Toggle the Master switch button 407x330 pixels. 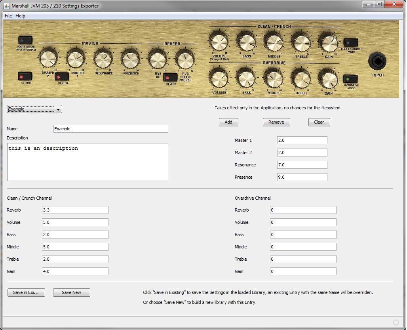[62, 77]
